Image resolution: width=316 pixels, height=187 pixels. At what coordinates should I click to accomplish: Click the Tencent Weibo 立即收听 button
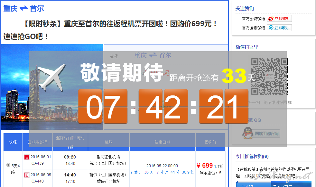point(279,28)
